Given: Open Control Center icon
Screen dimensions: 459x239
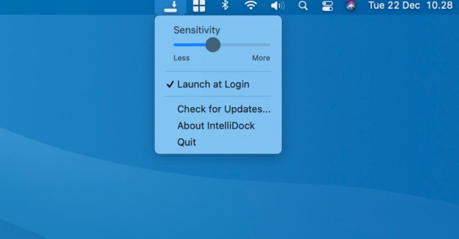Looking at the screenshot, I should click(x=327, y=6).
